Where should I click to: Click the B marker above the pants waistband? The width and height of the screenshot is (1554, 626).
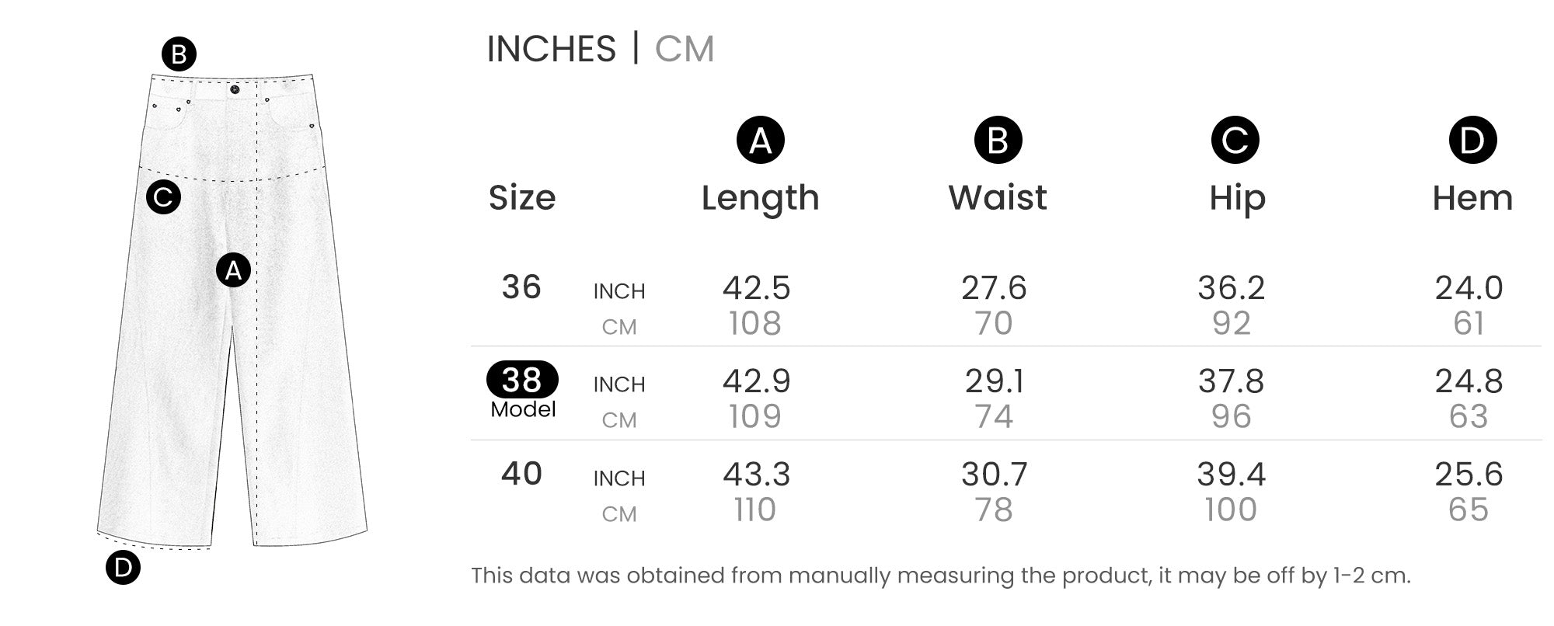tap(179, 54)
